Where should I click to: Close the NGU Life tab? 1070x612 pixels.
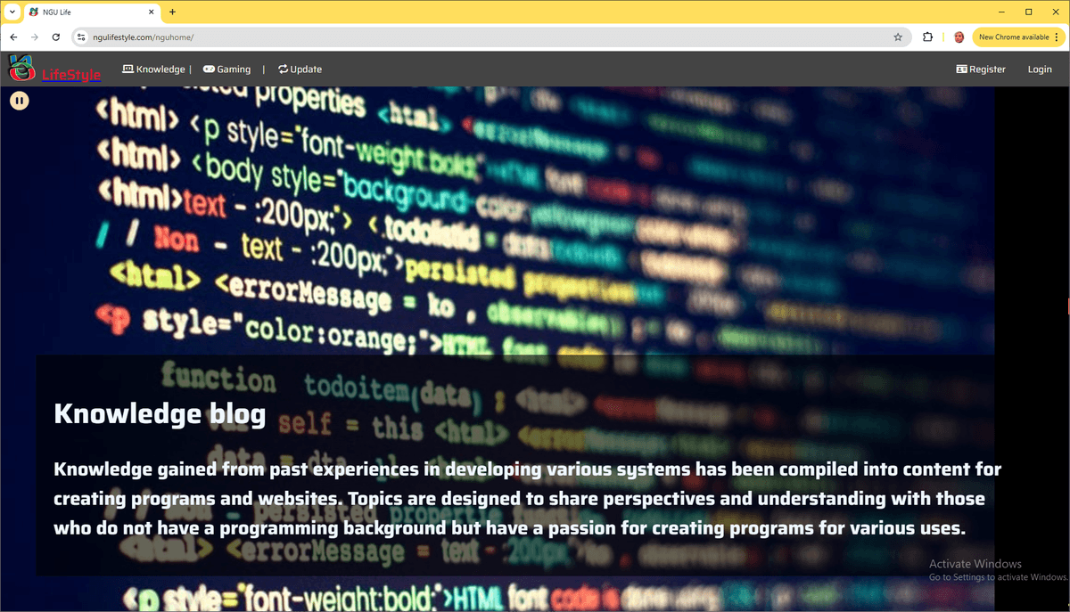(151, 12)
